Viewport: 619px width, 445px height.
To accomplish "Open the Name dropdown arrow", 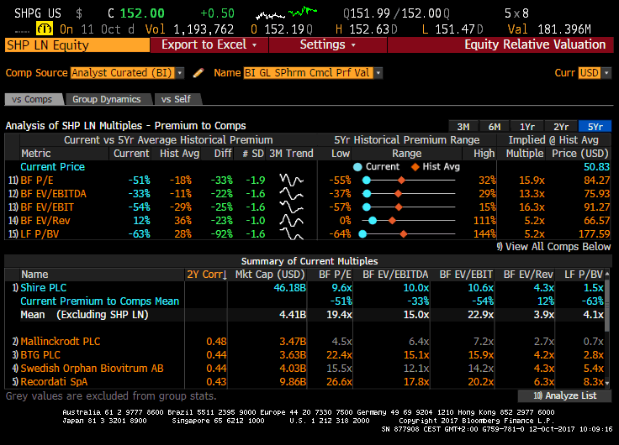I will pyautogui.click(x=378, y=73).
